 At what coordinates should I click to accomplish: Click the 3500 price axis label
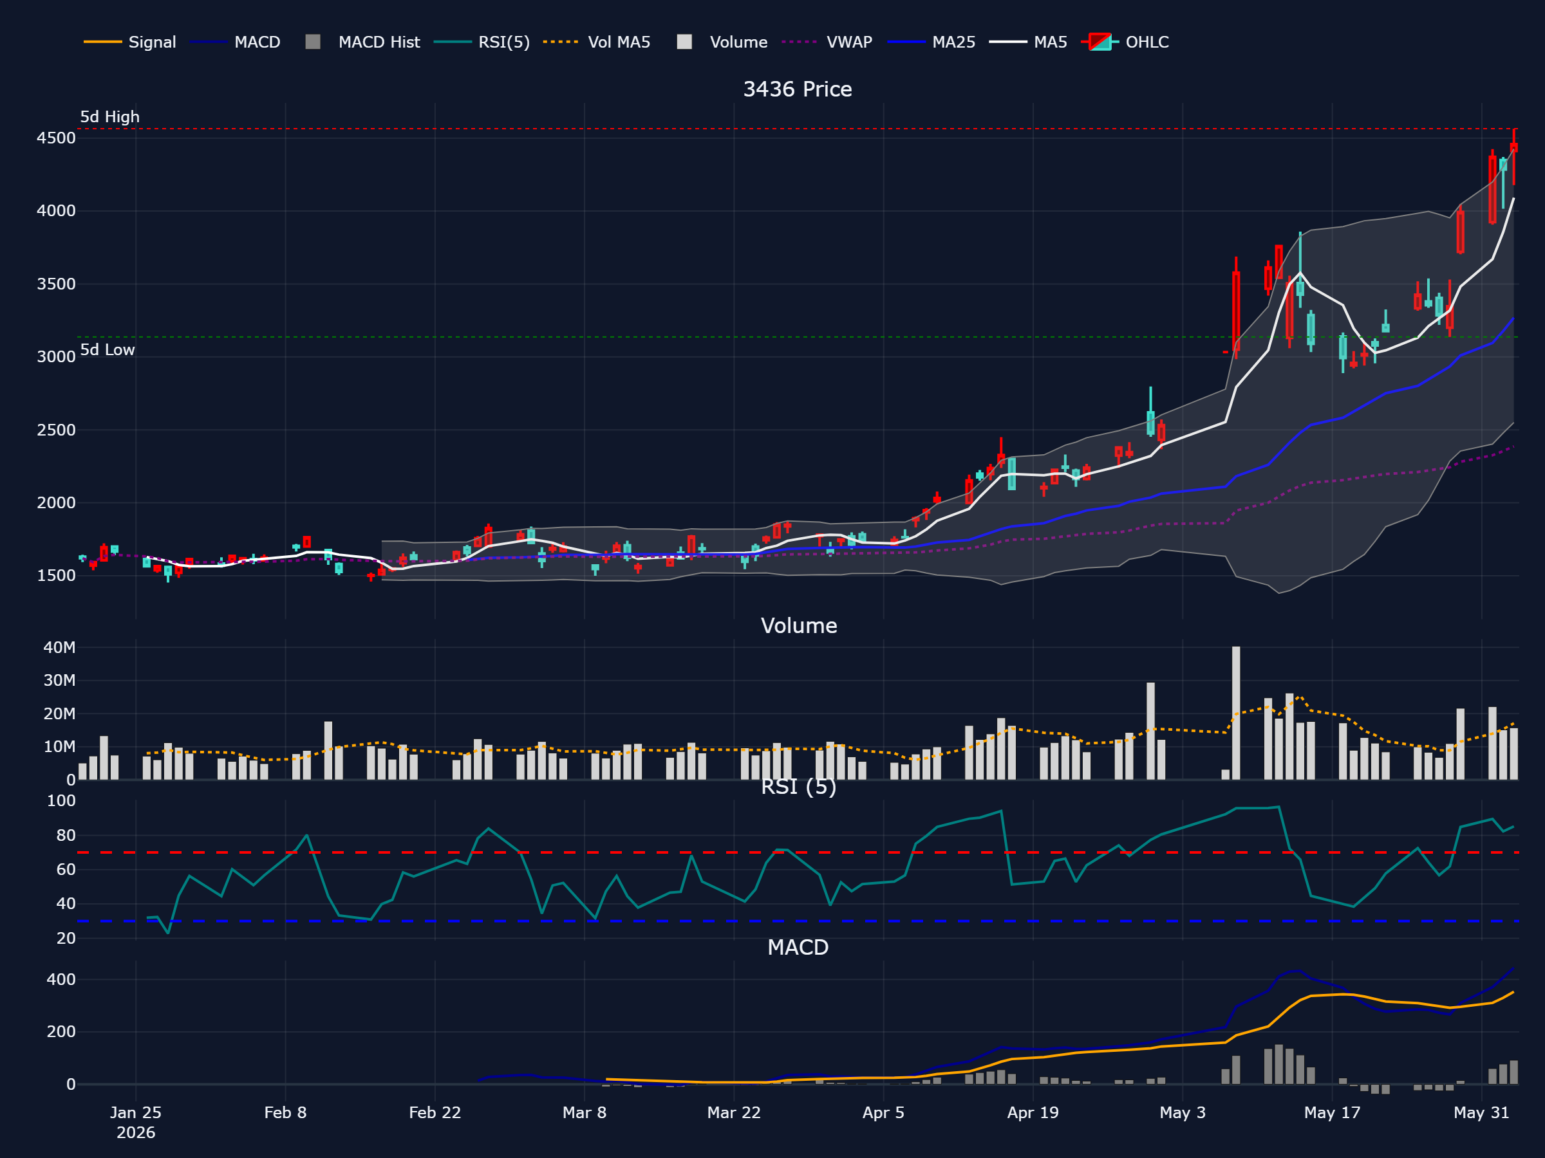tap(56, 284)
